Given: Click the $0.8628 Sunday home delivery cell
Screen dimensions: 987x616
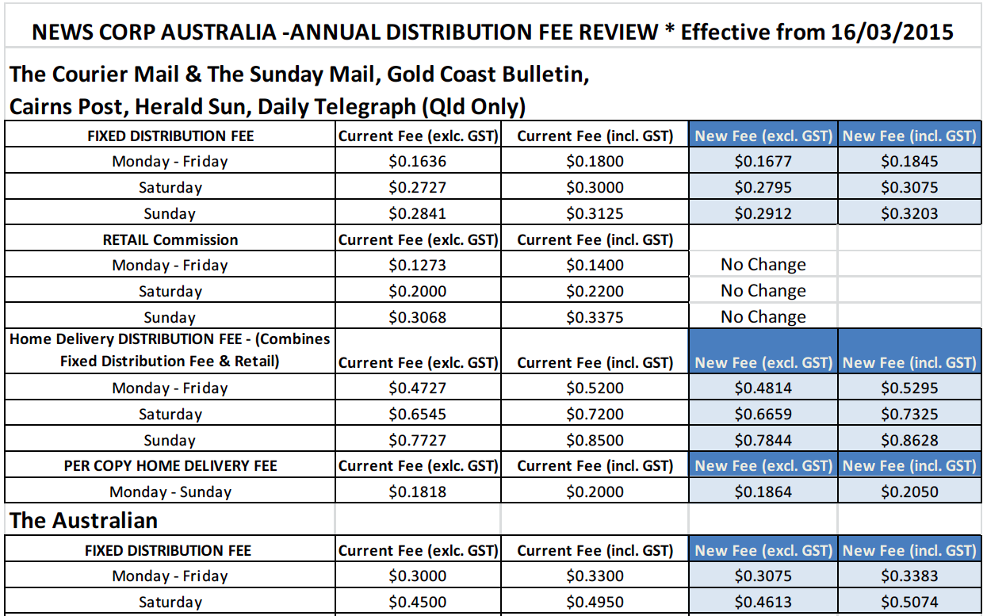Looking at the screenshot, I should pos(909,440).
